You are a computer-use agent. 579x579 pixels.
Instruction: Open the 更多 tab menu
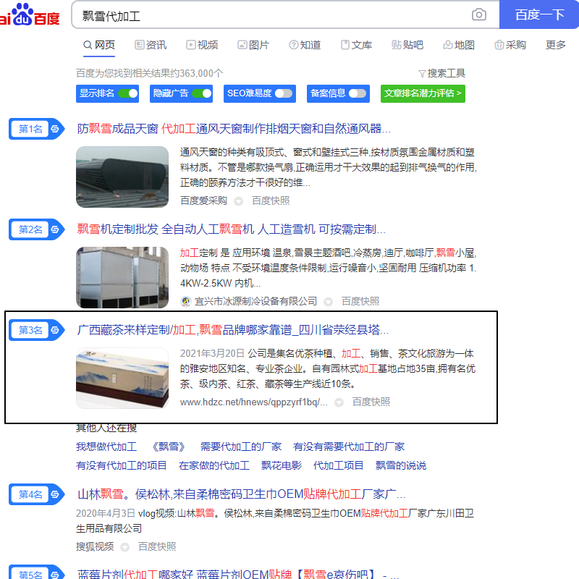point(555,45)
